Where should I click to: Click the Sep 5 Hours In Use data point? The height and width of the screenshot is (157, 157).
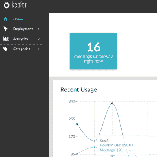click(x=95, y=141)
